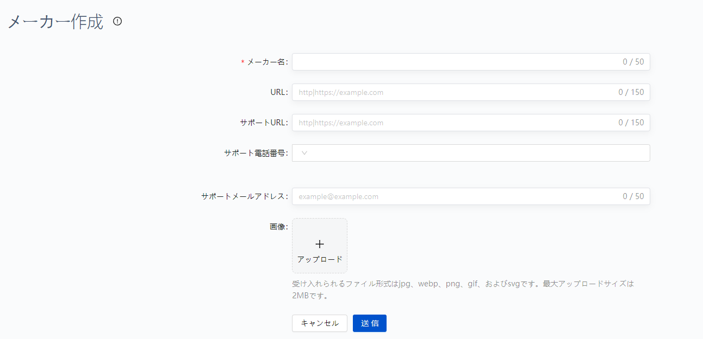Click the 0 / 150 counter in URL field
The image size is (703, 339).
631,92
